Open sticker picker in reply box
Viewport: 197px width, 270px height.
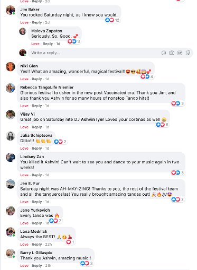pos(188,53)
